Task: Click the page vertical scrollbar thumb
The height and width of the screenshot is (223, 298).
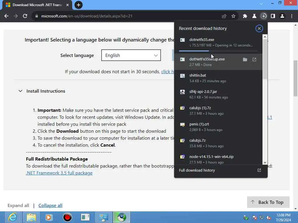Action: tap(296, 78)
